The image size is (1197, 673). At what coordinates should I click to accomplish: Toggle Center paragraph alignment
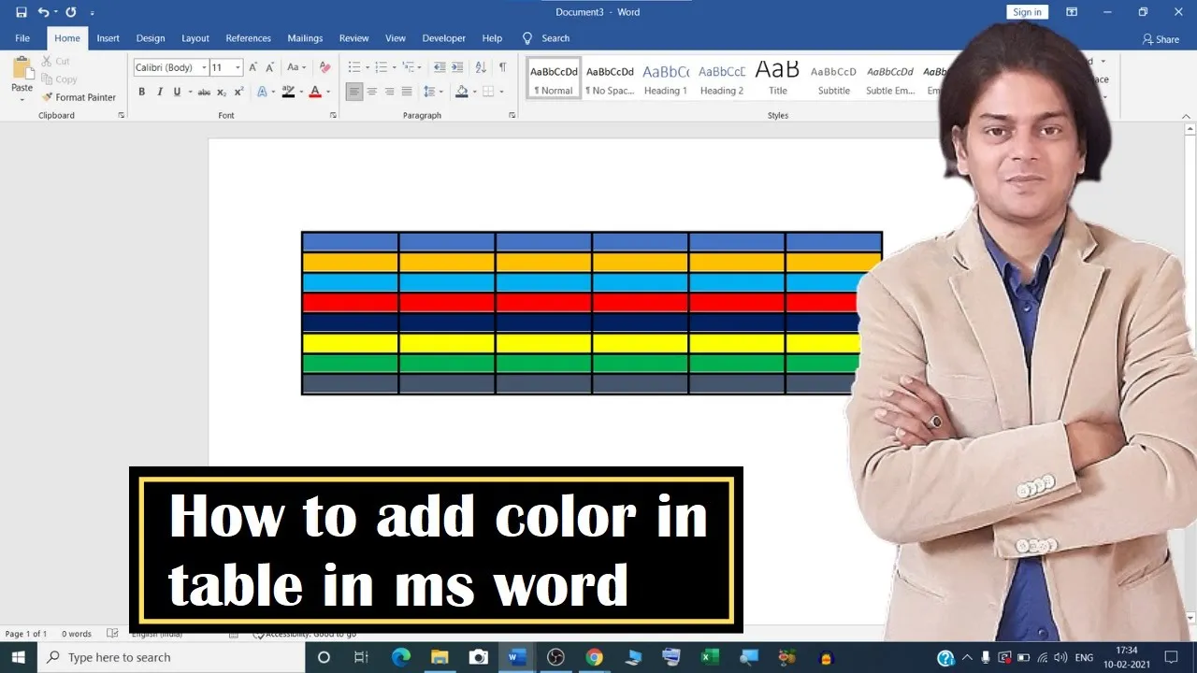372,92
